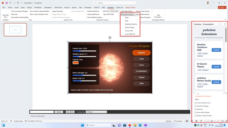Click the Save icon in the title bar
228x128 pixels.
click(7, 3)
